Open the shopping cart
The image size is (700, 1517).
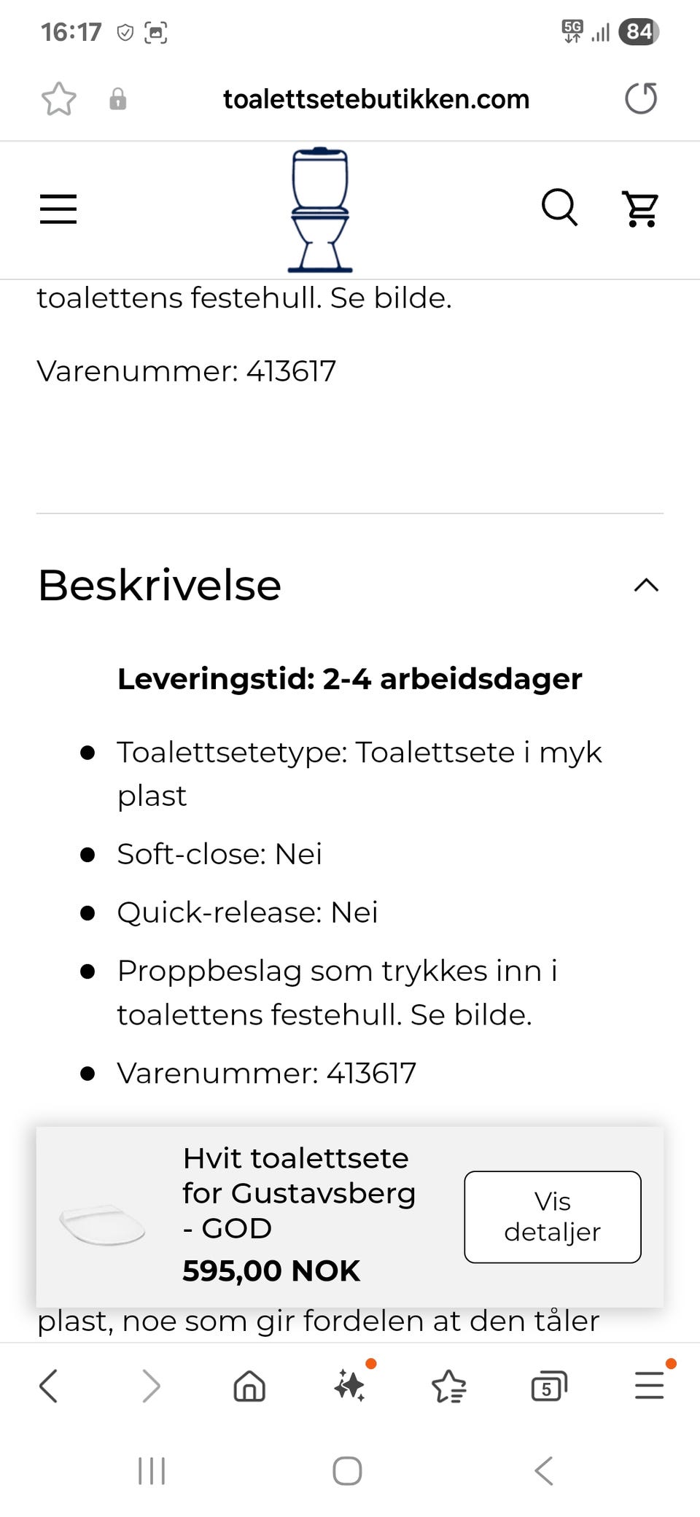coord(640,209)
